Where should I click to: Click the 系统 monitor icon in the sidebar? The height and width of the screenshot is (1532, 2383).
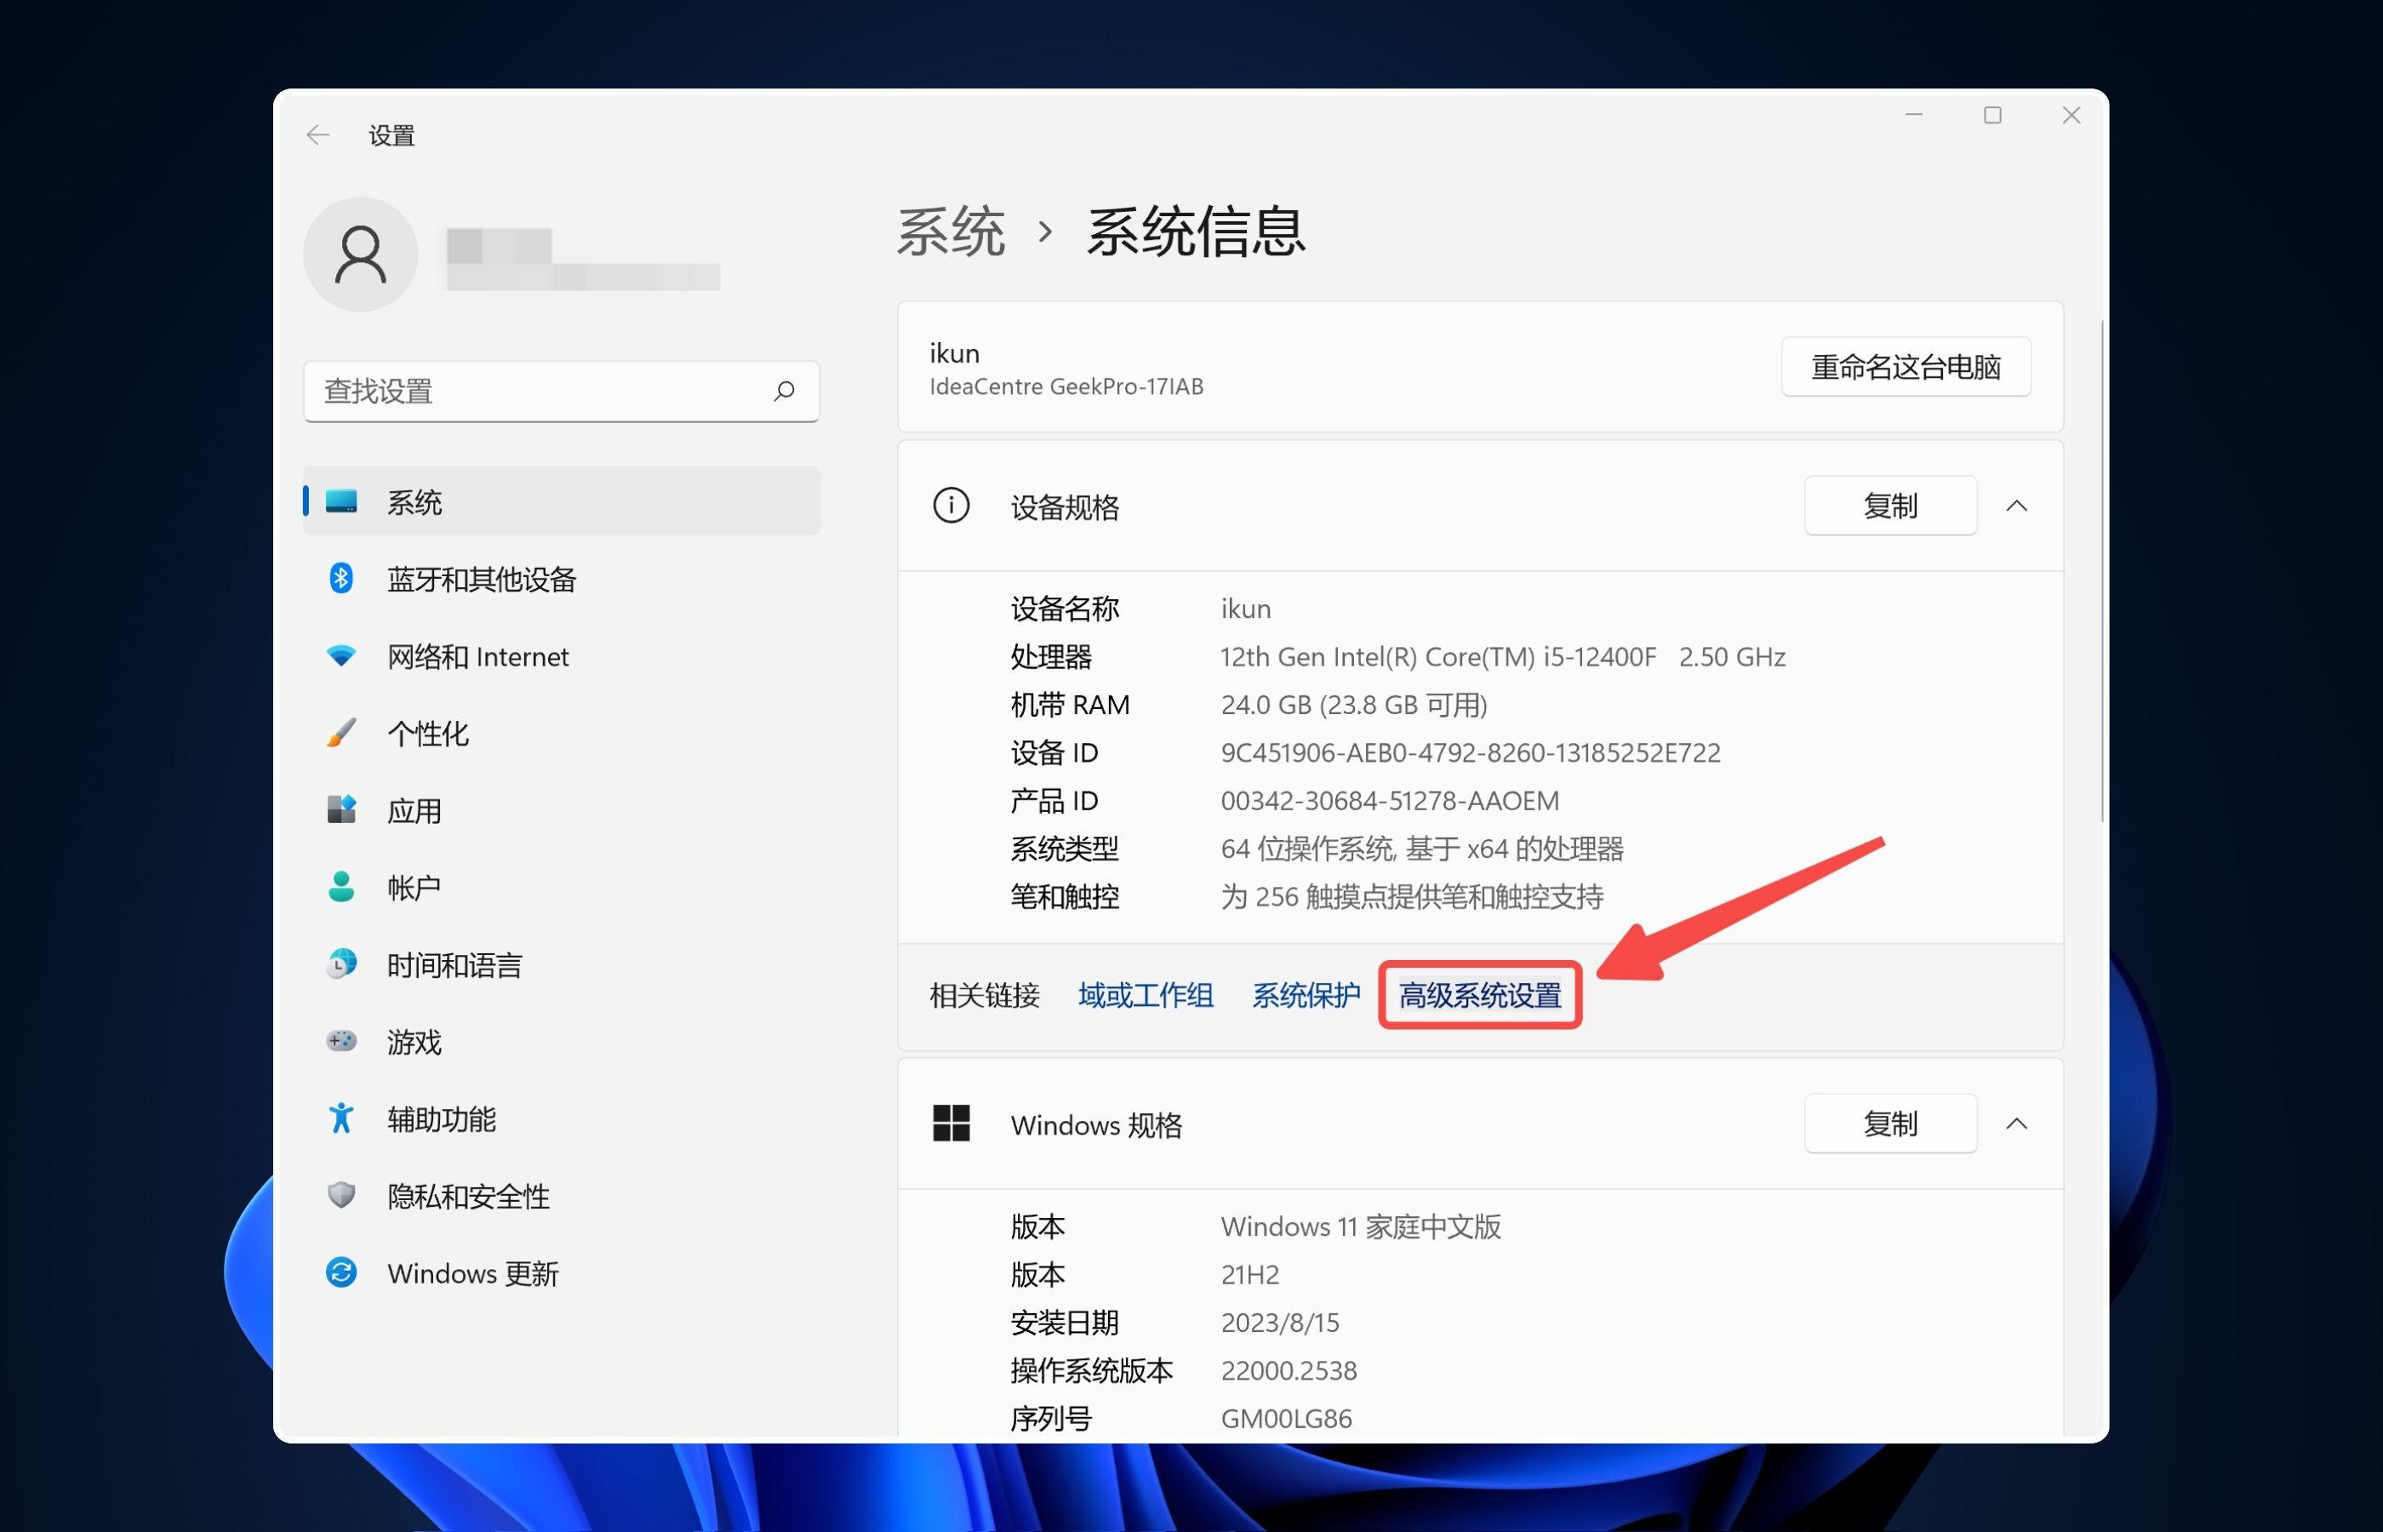tap(341, 501)
